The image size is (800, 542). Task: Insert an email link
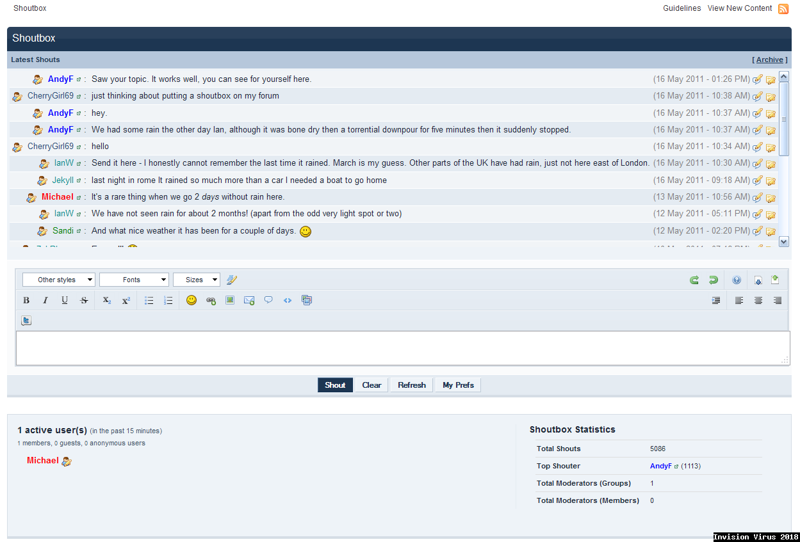(x=249, y=300)
